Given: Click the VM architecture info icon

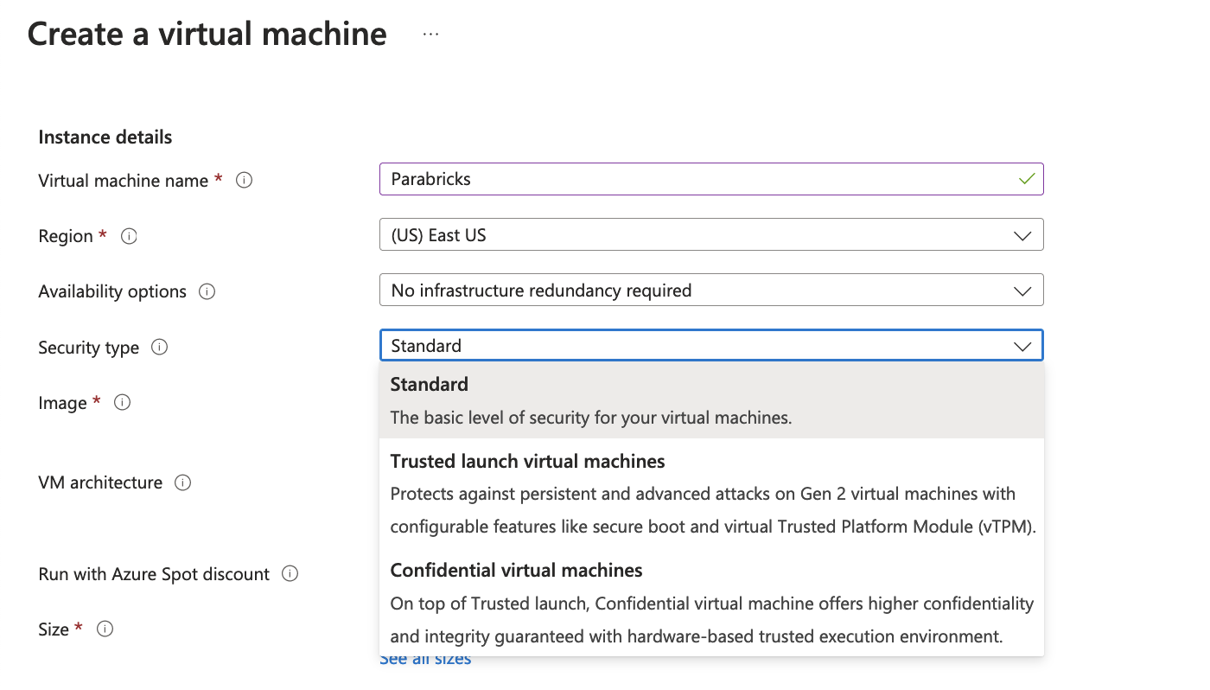Looking at the screenshot, I should click(x=182, y=482).
